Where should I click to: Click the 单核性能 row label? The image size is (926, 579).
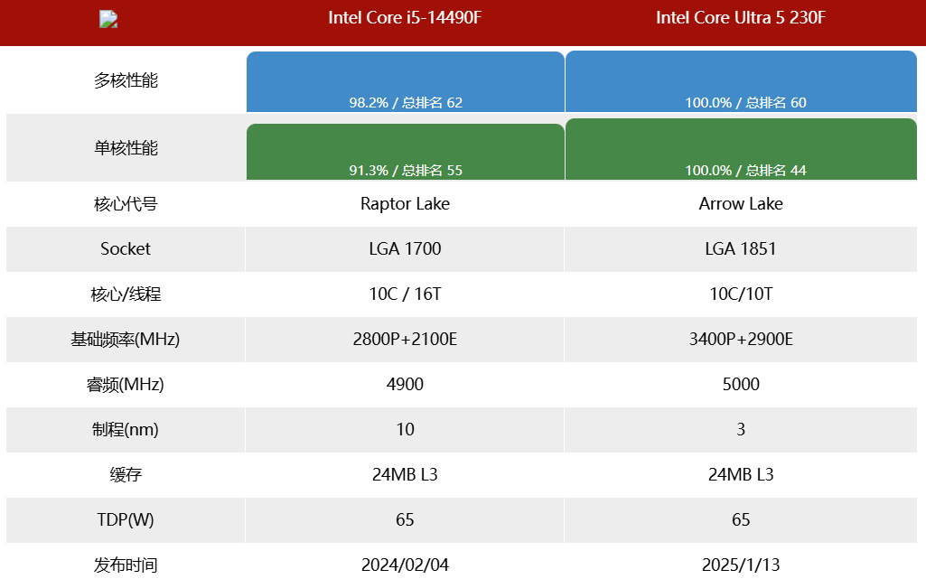(126, 147)
